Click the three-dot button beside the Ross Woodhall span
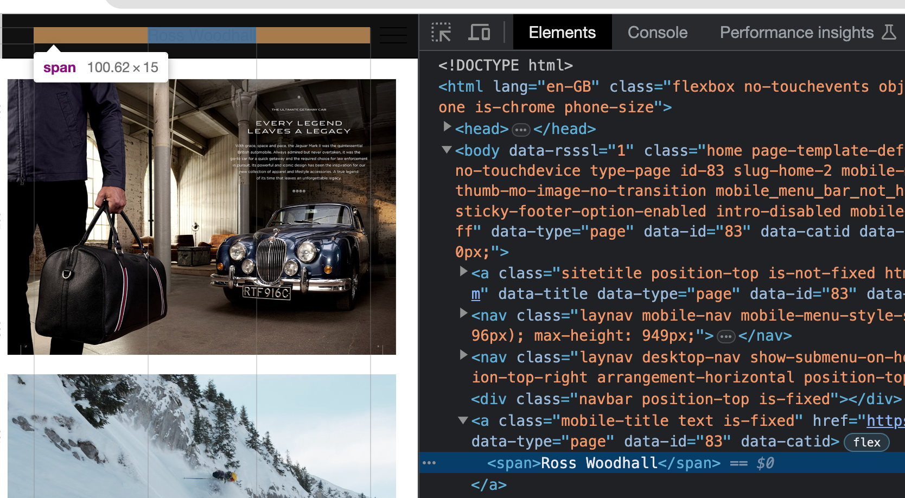 pos(430,463)
